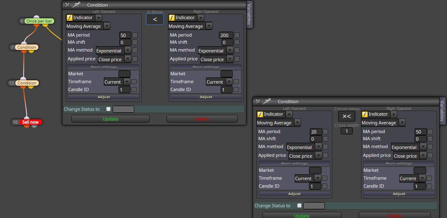Click the pin icon in upper Condition window
Image resolution: width=447 pixels, height=218 pixels.
[x=76, y=5]
